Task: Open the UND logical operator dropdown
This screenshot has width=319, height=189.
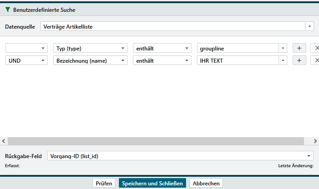Action: [44, 60]
